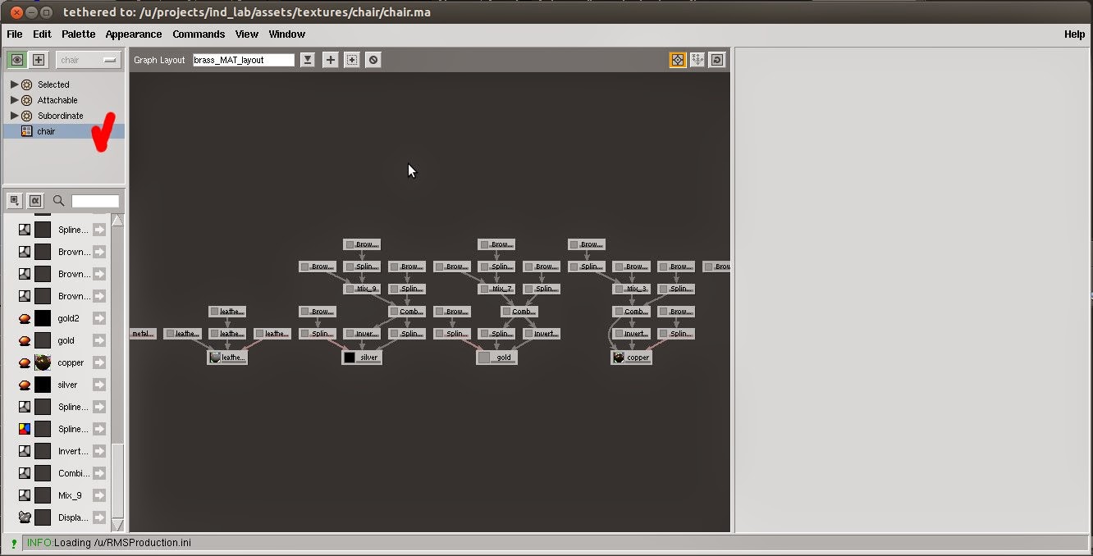Select the copper node in the graph

click(631, 358)
